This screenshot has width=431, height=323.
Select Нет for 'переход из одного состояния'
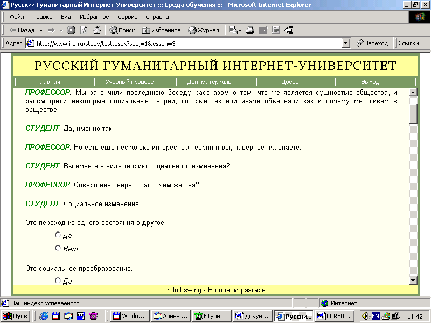pyautogui.click(x=58, y=248)
